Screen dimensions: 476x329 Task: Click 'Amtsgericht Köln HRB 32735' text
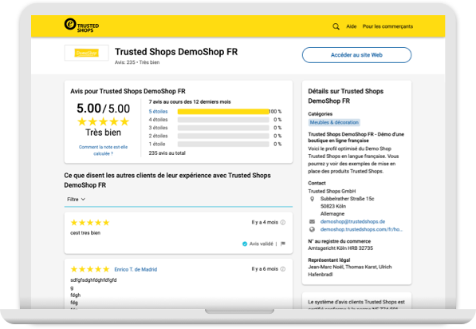(340, 248)
